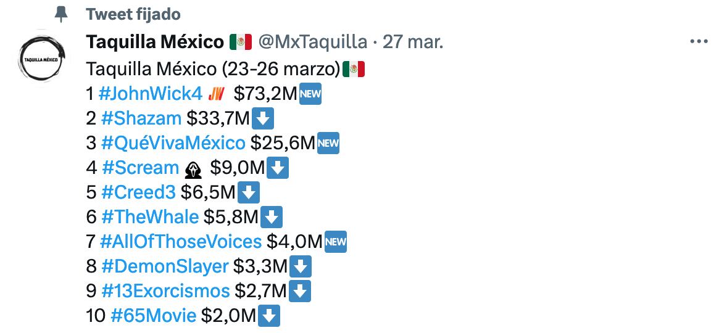This screenshot has width=727, height=333.
Task: Open the #AllOfThoseVoices hashtag
Action: point(180,242)
